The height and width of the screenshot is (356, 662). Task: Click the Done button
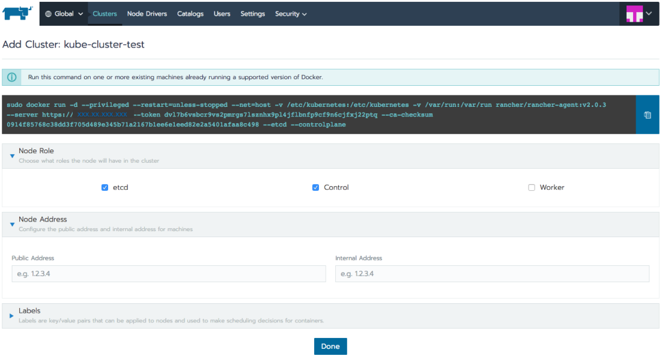click(330, 346)
